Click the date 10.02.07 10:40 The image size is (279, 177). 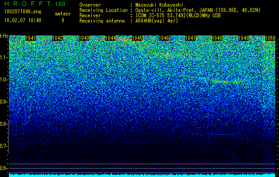23,20
